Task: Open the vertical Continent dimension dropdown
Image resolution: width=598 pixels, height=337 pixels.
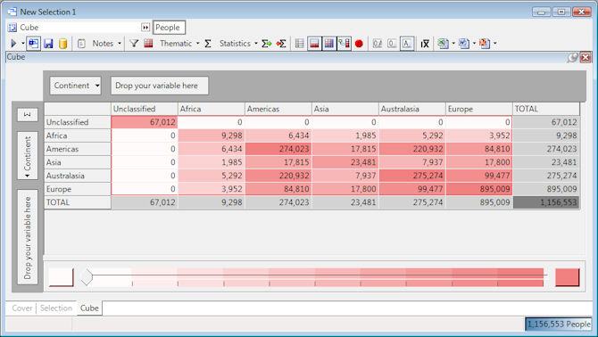Action: (x=28, y=156)
